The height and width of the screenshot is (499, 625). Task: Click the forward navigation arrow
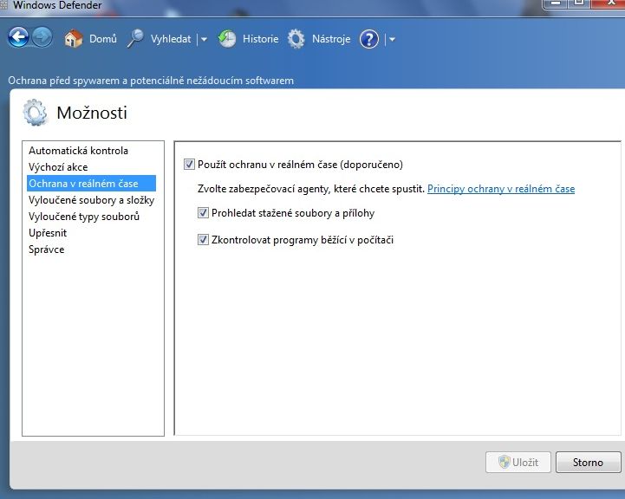pos(42,38)
